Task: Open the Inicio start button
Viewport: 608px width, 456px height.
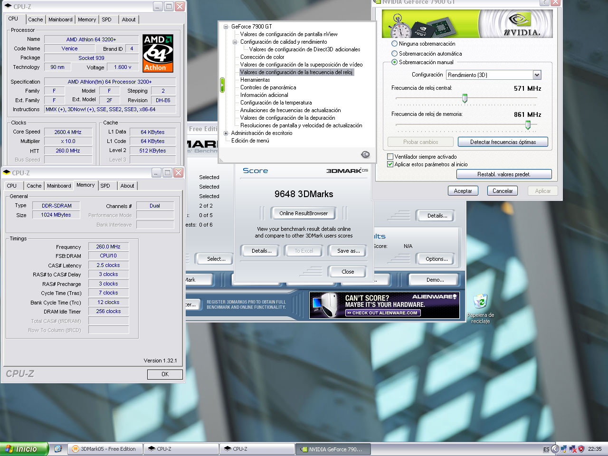Action: point(24,449)
